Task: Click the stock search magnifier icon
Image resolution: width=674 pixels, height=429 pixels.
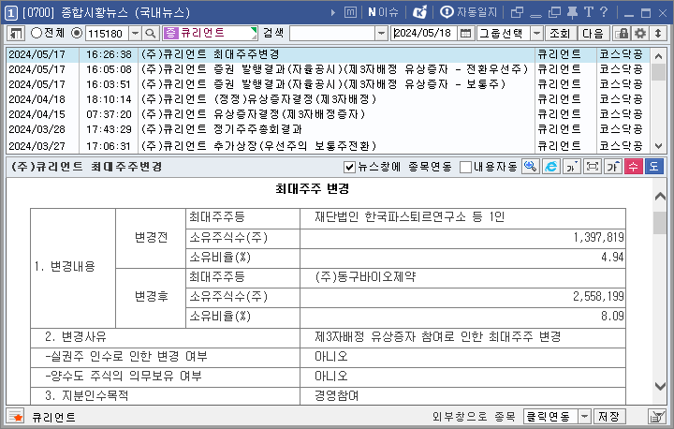Action: click(x=150, y=33)
